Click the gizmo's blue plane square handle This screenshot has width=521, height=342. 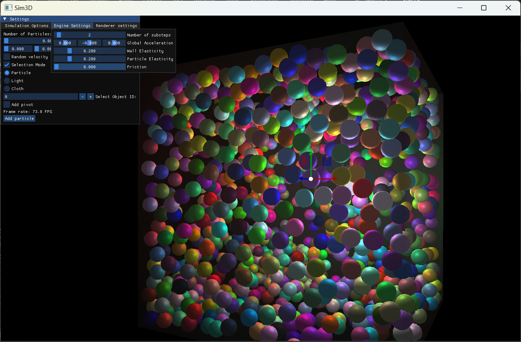[x=327, y=161]
